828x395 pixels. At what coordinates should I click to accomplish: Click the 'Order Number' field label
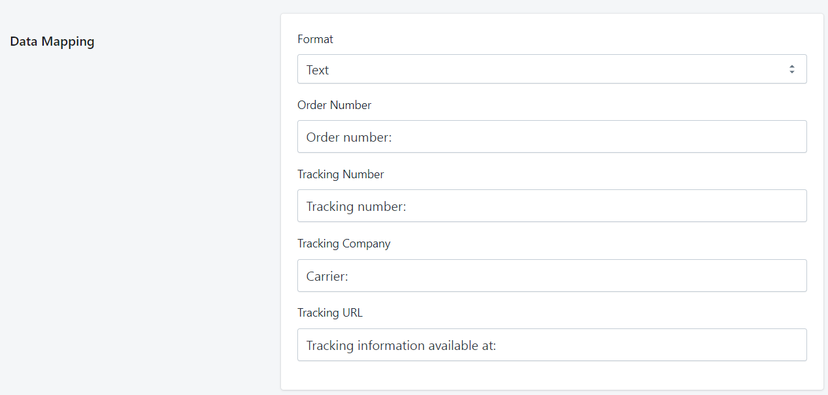click(334, 105)
